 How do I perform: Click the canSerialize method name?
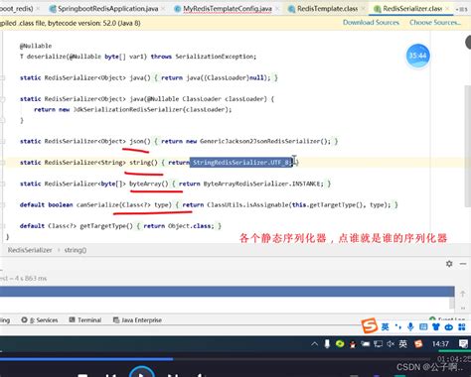coord(97,204)
